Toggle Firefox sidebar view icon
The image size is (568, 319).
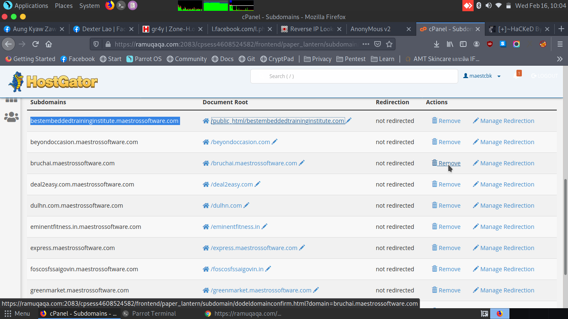[x=463, y=44]
